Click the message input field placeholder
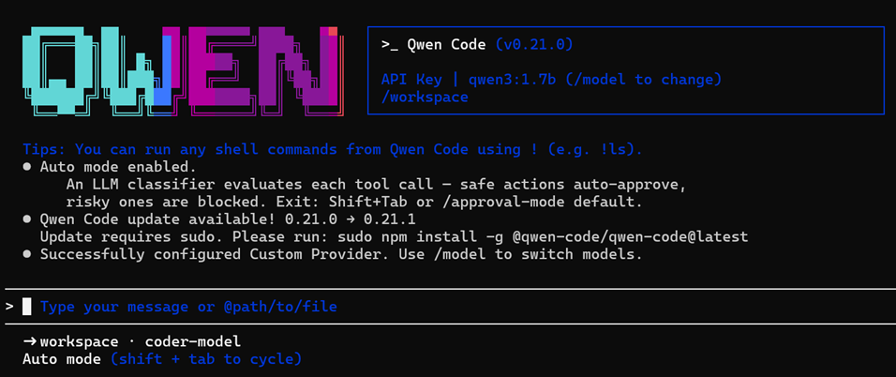Viewport: 896px width, 377px height. click(x=188, y=308)
